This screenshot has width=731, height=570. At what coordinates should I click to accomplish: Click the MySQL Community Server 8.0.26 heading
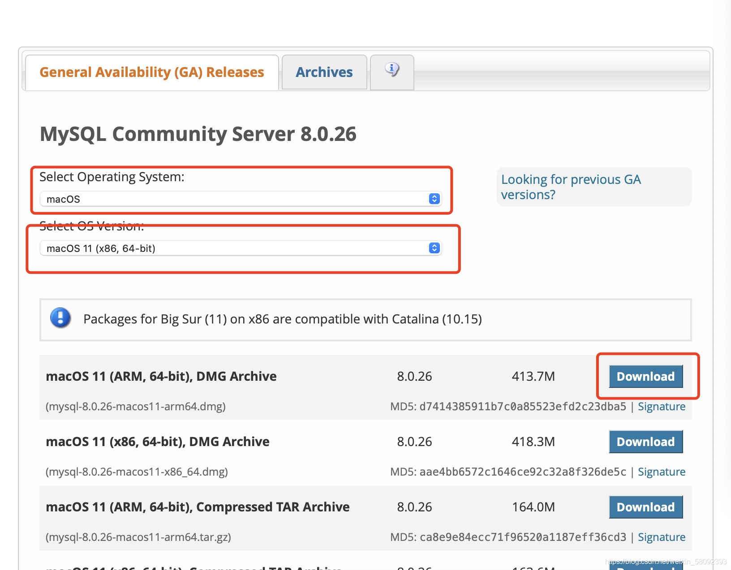point(198,134)
